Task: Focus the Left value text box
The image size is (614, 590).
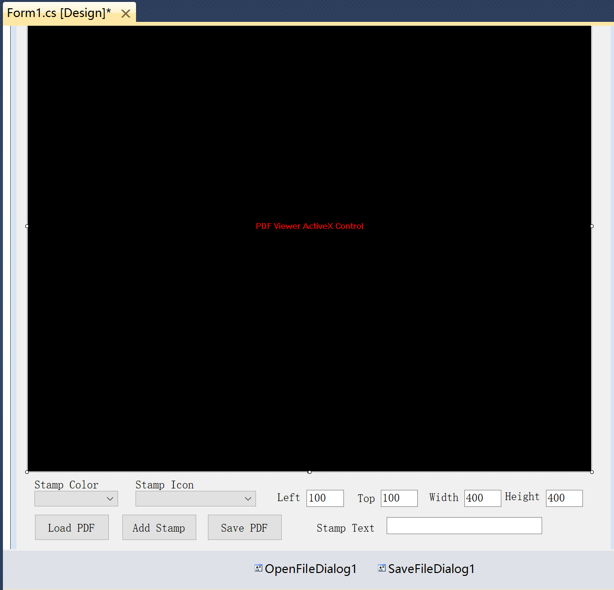Action: click(325, 498)
